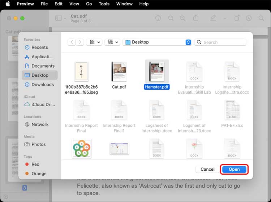
Task: Click the add page plus icon in Preview sidebar
Action: click(x=6, y=197)
